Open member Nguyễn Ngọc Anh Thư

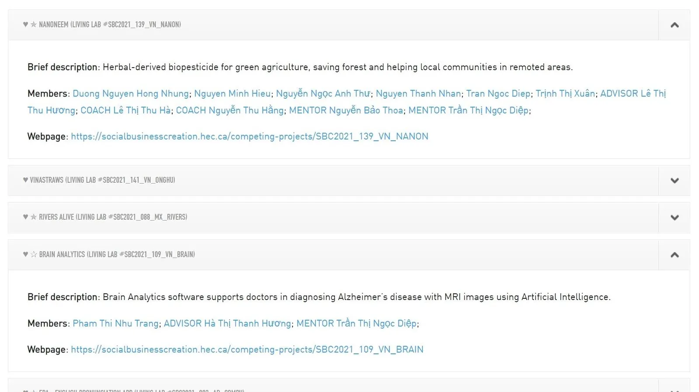click(x=323, y=94)
